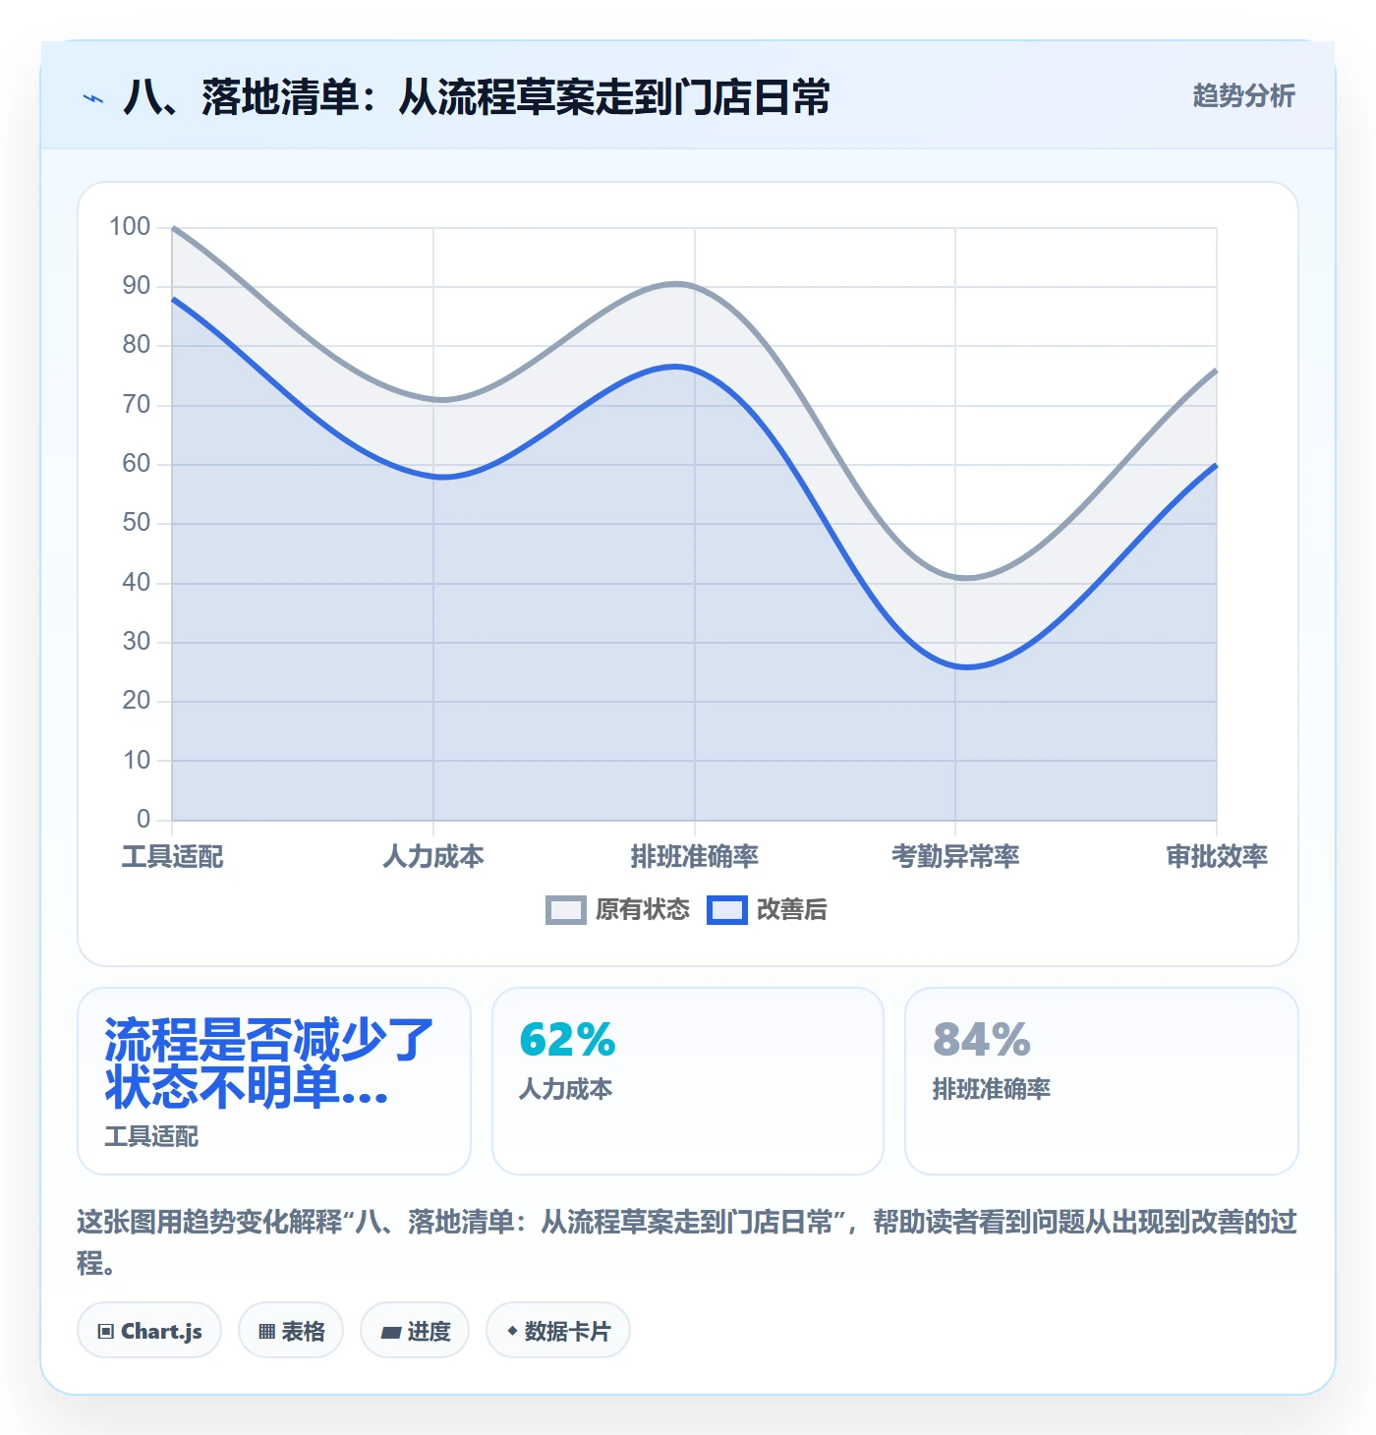The height and width of the screenshot is (1435, 1376).
Task: Click the Chart.js tag
Action: click(x=149, y=1331)
